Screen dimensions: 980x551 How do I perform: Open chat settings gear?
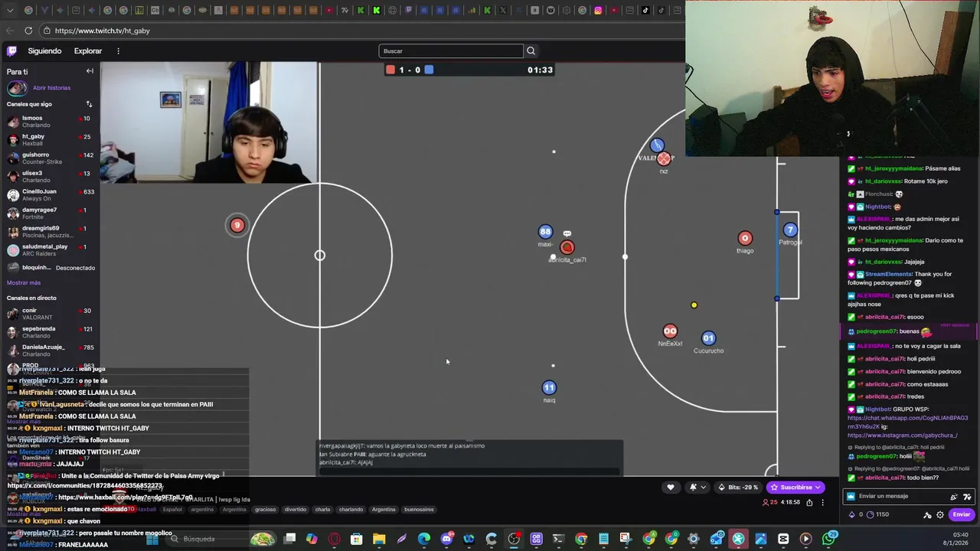[x=940, y=514]
